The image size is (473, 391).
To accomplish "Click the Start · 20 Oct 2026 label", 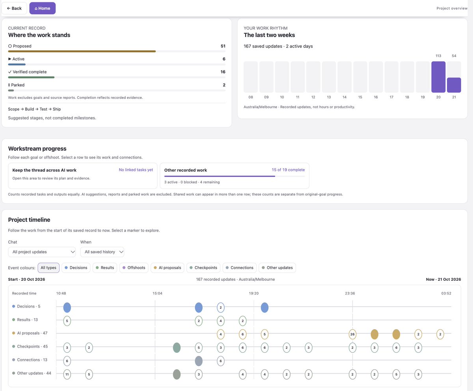I will 26,279.
